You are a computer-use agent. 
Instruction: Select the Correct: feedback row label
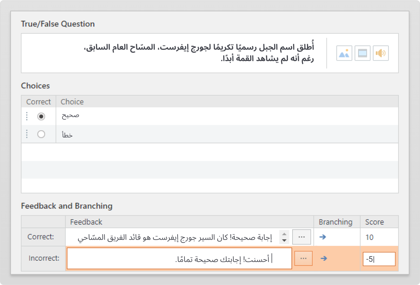pos(41,237)
